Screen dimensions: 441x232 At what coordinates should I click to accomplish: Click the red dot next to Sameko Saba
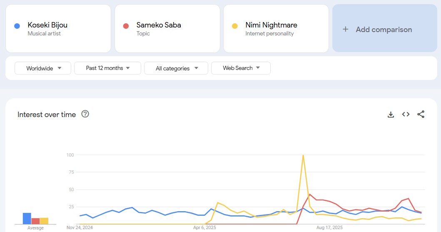pos(126,26)
